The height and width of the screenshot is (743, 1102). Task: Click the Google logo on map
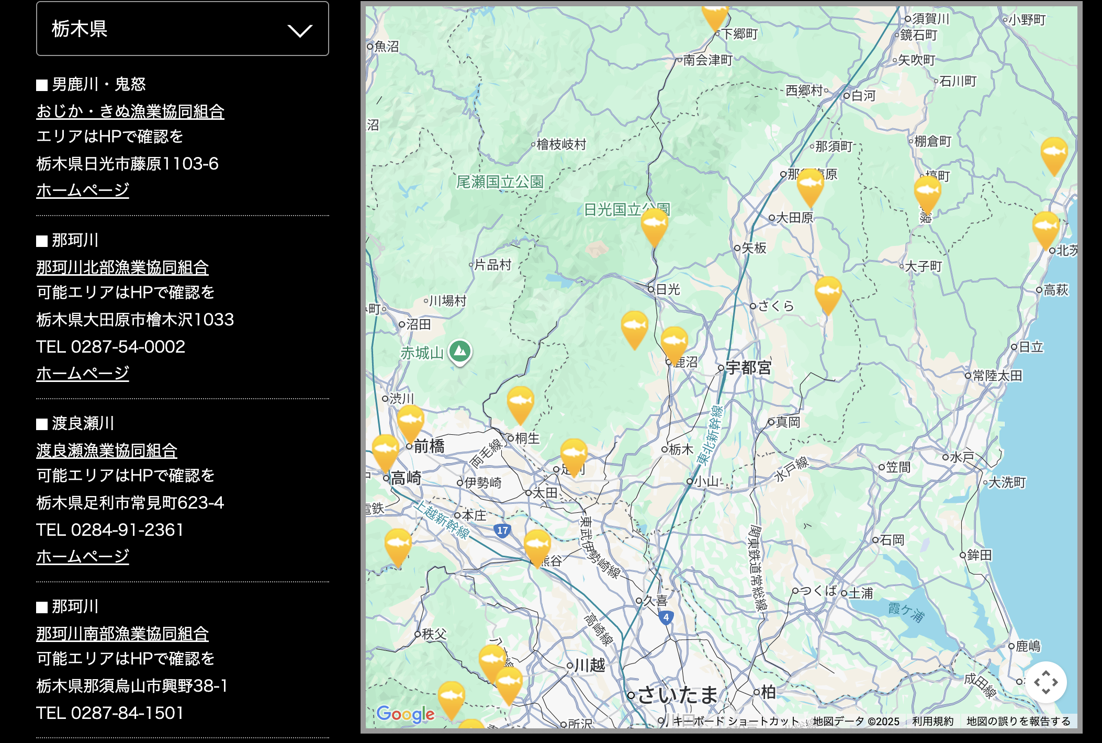pyautogui.click(x=406, y=714)
